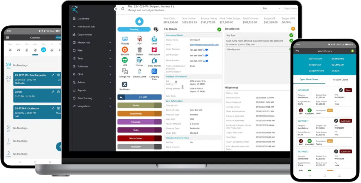361x183 pixels.
Task: Switch to the Open Work Orders tab
Action: point(309,80)
